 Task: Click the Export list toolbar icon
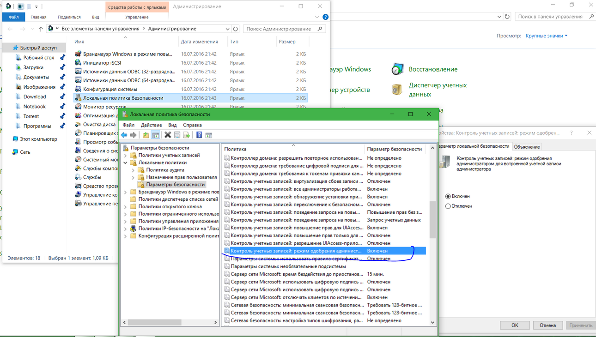[186, 135]
